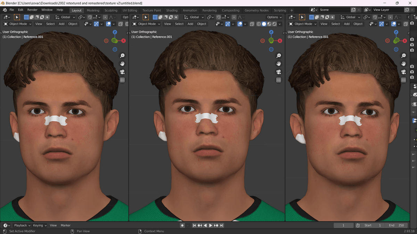The height and width of the screenshot is (234, 417).
Task: Click the zoom magnifier icon in middle viewport
Action: 278,56
